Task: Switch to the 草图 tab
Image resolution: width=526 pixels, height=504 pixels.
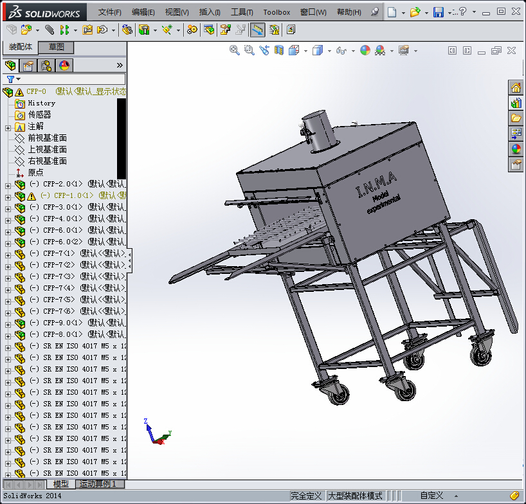Action: coord(56,47)
